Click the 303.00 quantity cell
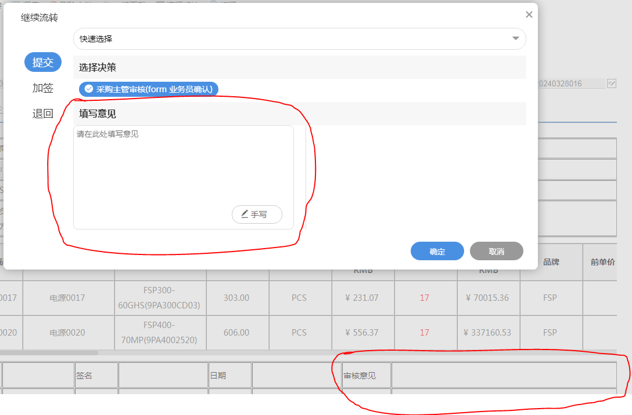This screenshot has height=415, width=632. (x=238, y=298)
